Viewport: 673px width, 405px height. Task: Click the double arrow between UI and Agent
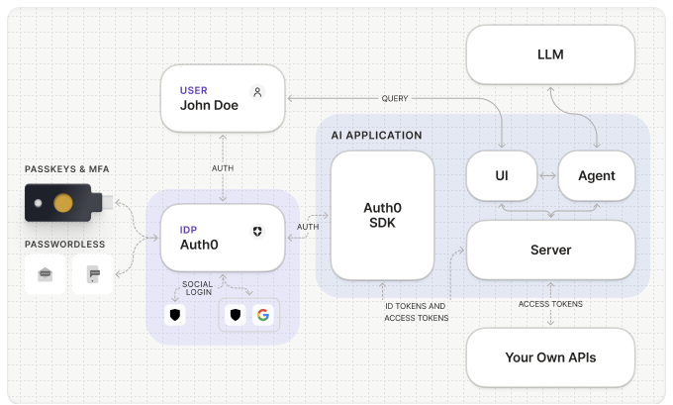[x=547, y=175]
